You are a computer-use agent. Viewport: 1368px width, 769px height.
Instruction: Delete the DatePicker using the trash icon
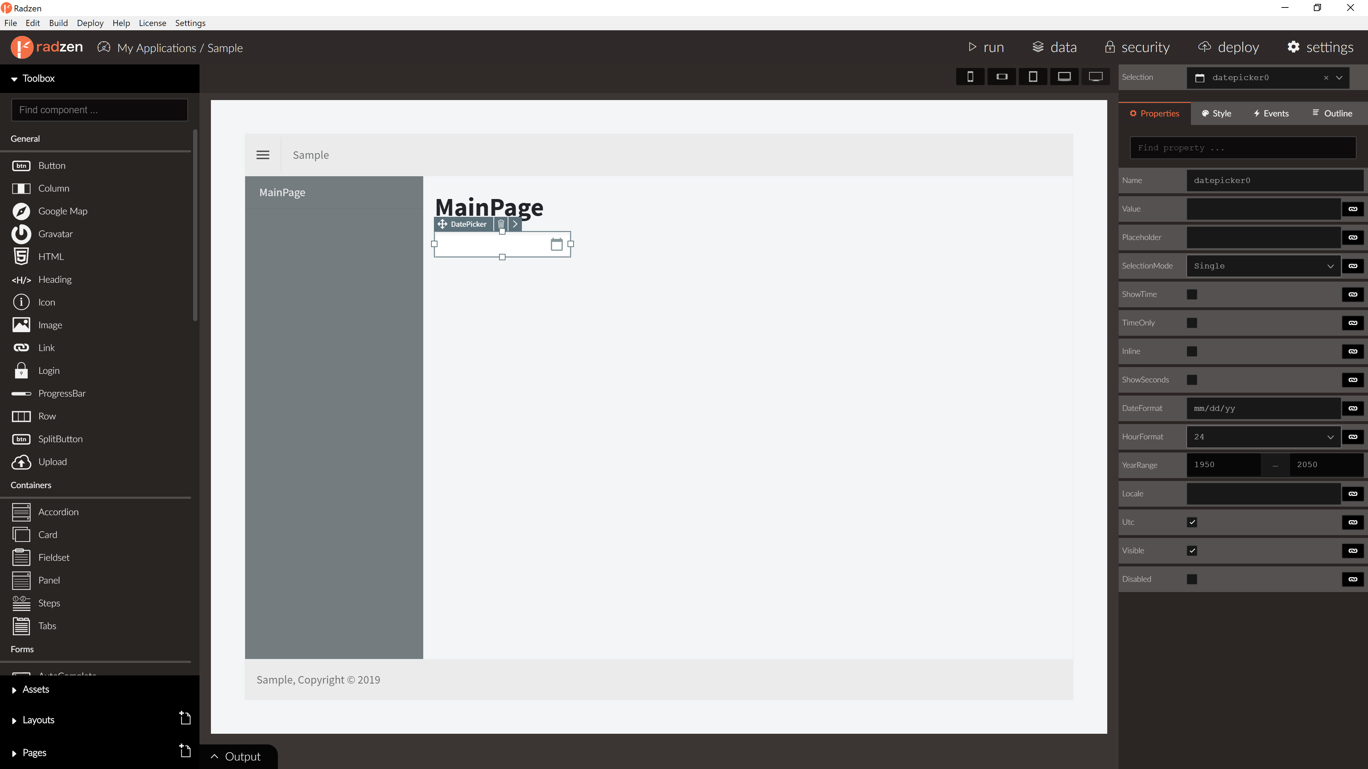click(x=501, y=224)
